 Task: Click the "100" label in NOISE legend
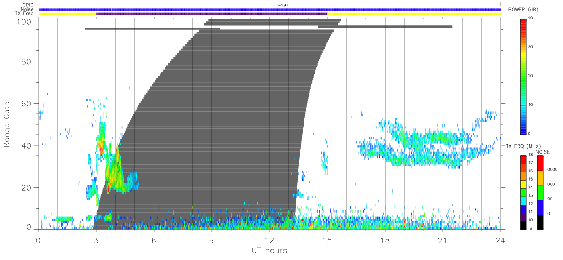click(x=549, y=199)
